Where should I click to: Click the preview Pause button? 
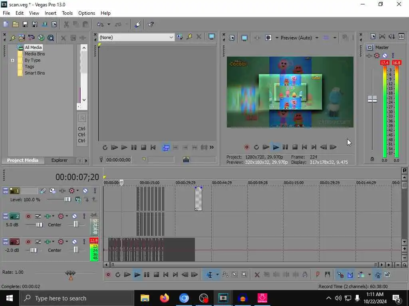click(285, 147)
